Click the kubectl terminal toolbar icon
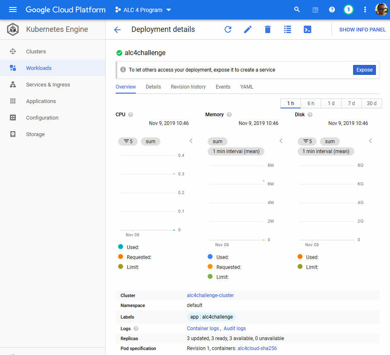The image size is (390, 355). (x=308, y=29)
